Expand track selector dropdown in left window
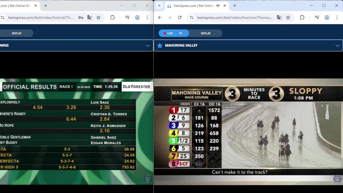This screenshot has width=343, height=193. [x=148, y=46]
